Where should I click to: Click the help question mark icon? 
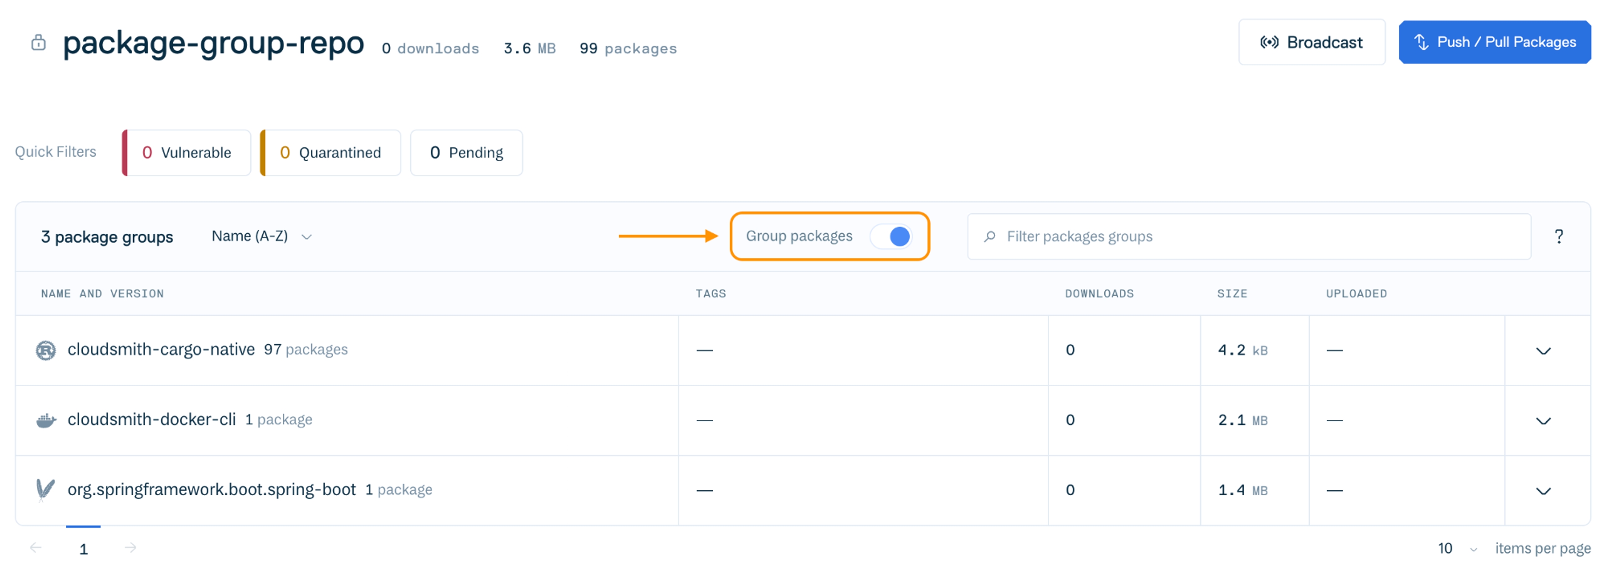pyautogui.click(x=1558, y=236)
